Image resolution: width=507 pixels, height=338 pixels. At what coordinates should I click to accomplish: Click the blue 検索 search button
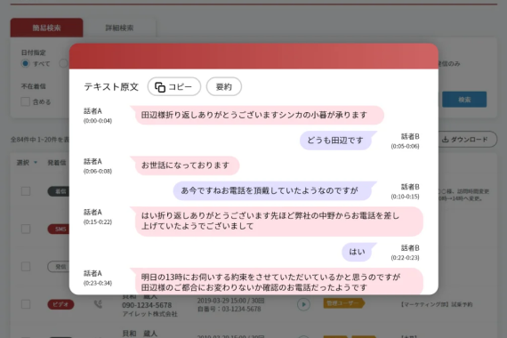[x=464, y=100]
